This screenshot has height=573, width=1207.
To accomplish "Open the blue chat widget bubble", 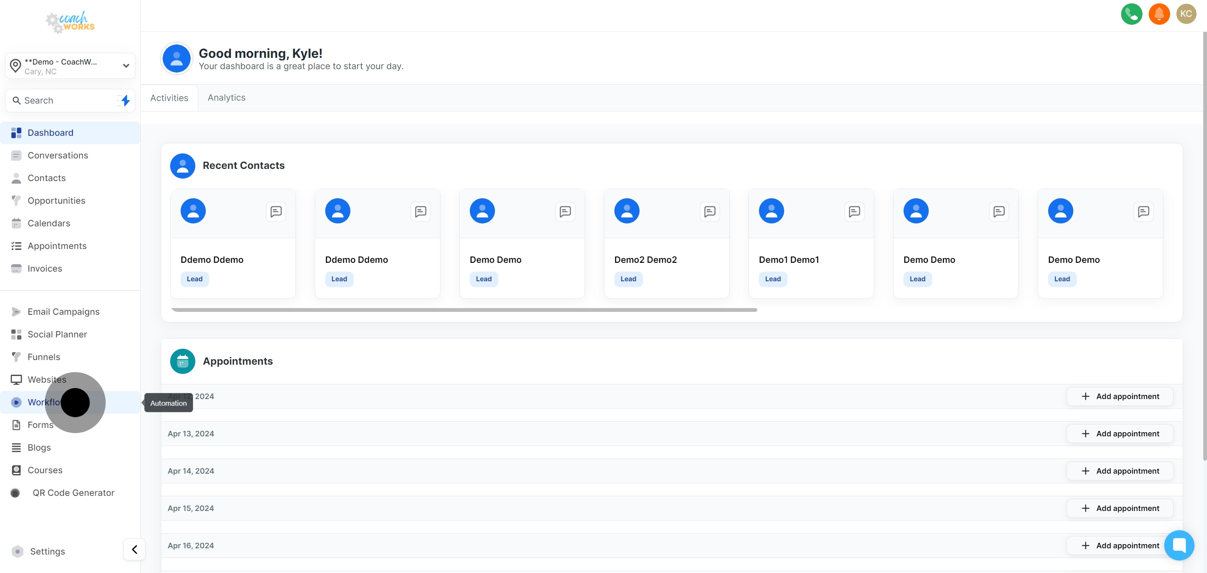I will (x=1179, y=545).
